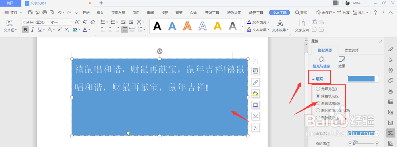Increase font size with A+ icon
The image size is (397, 147).
point(77,22)
